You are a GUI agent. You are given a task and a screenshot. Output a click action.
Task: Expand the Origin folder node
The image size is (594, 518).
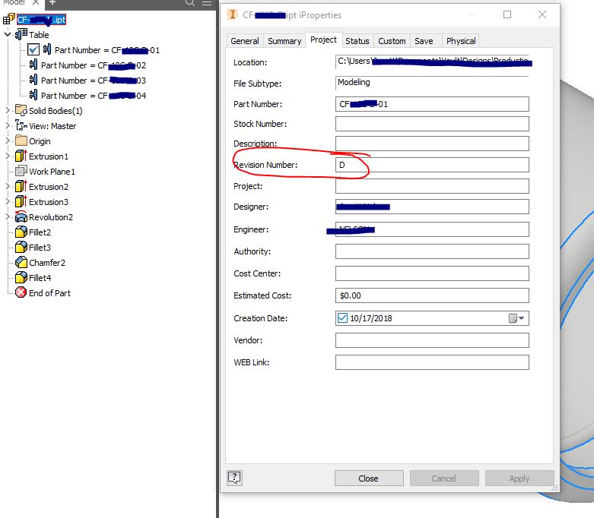coord(8,141)
